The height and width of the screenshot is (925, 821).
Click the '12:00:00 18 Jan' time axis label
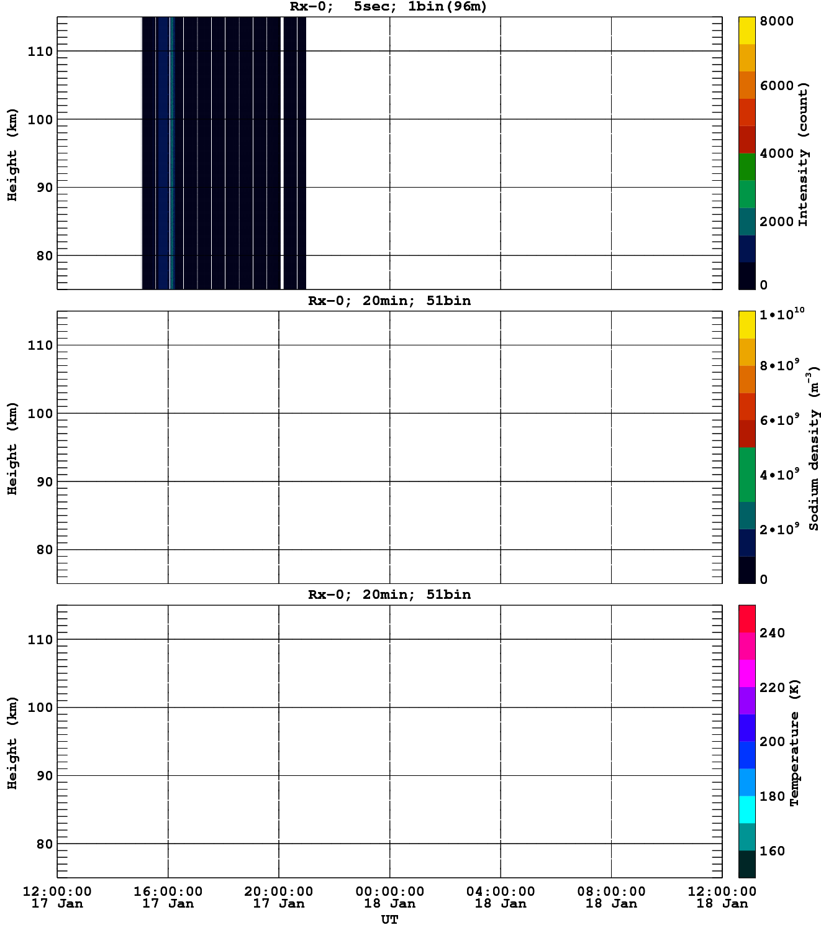coord(722,898)
